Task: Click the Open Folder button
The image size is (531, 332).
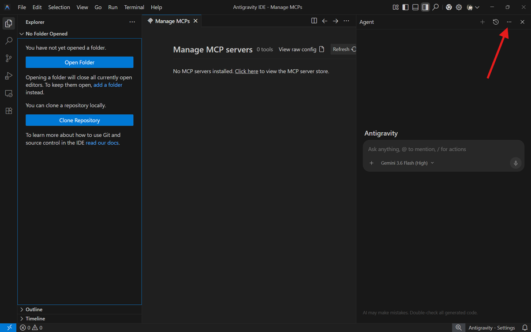Action: tap(80, 62)
